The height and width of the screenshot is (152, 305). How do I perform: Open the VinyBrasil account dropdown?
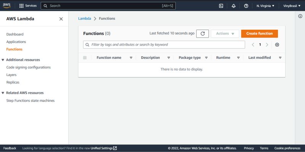pos(292,6)
